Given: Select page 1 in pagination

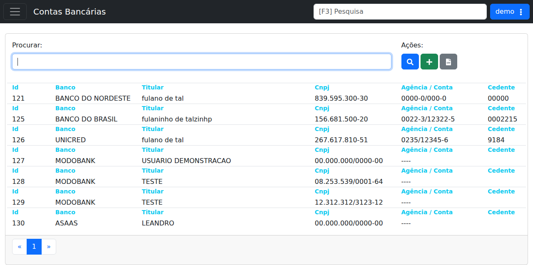Looking at the screenshot, I should point(34,247).
